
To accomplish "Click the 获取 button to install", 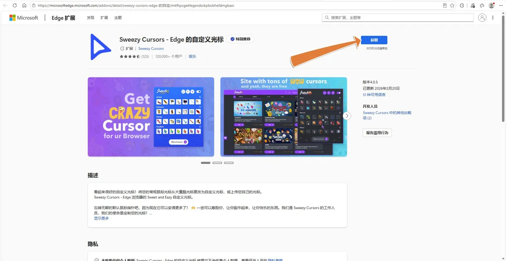I will point(374,40).
